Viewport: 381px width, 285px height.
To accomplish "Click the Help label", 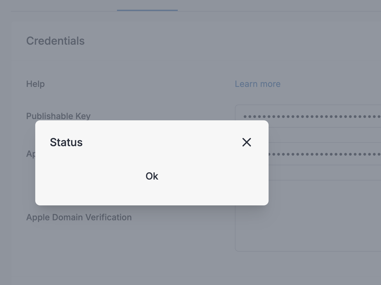I will pos(36,84).
